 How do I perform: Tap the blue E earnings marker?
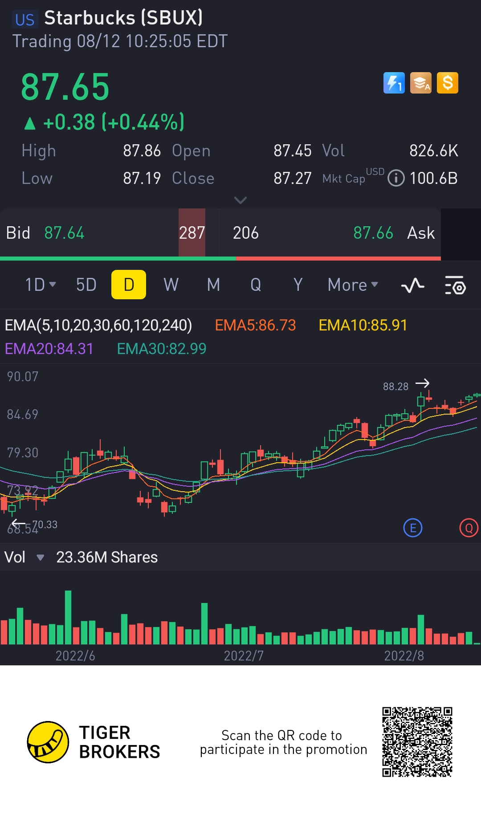tap(413, 528)
